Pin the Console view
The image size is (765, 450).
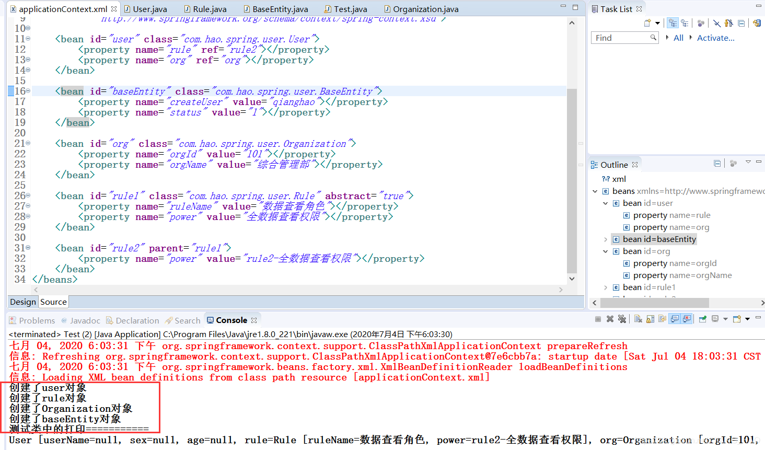703,319
